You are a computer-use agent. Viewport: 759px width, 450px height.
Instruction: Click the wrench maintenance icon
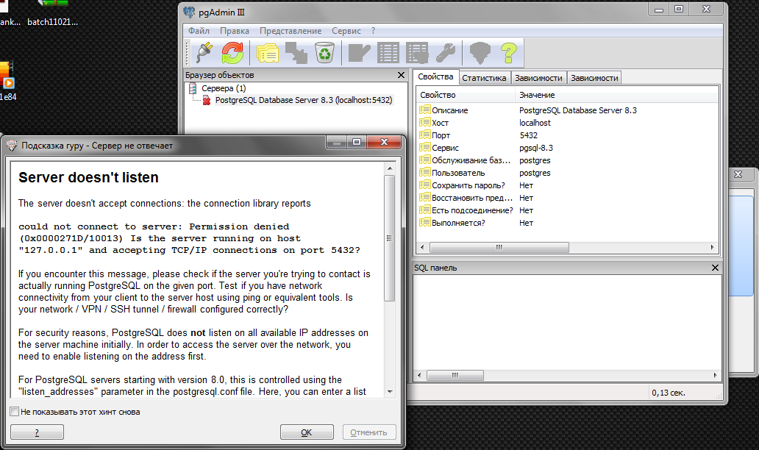(446, 52)
